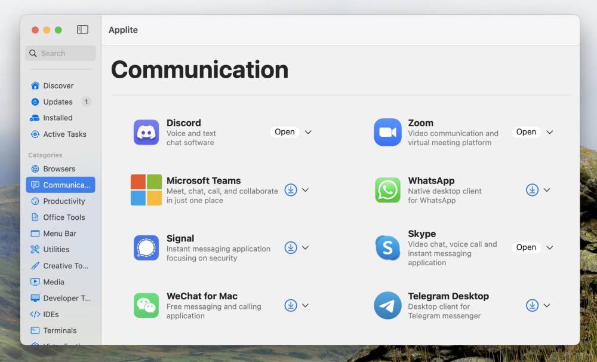Select the Terminals category

[x=60, y=330]
